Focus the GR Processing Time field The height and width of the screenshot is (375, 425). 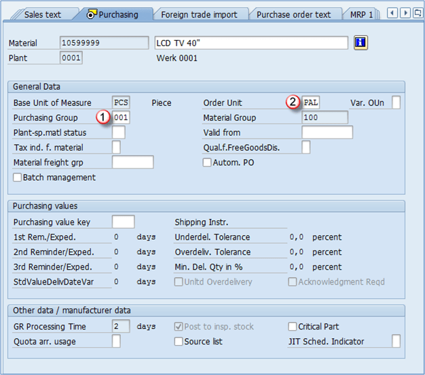pyautogui.click(x=121, y=327)
